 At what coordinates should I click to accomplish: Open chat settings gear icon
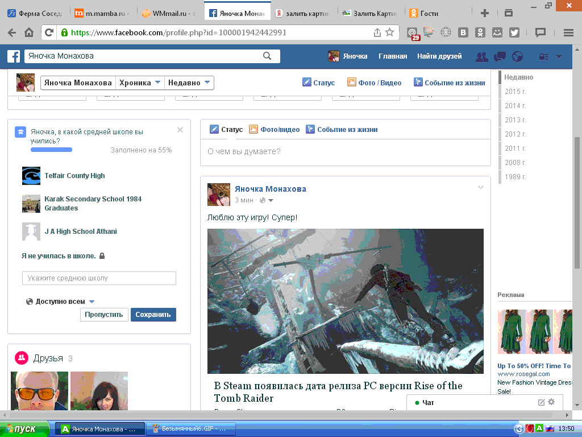(551, 402)
